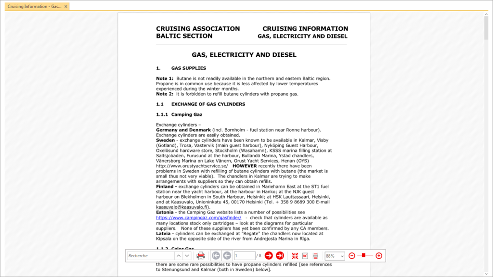This screenshot has height=277, width=493.
Task: Fit page width icon
Action: 315,256
